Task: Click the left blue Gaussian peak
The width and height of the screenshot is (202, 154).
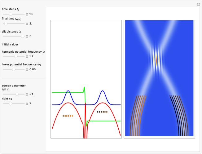Action: pos(68,91)
